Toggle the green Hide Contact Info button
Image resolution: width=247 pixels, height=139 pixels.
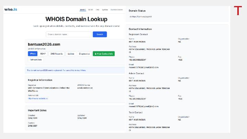104,54
